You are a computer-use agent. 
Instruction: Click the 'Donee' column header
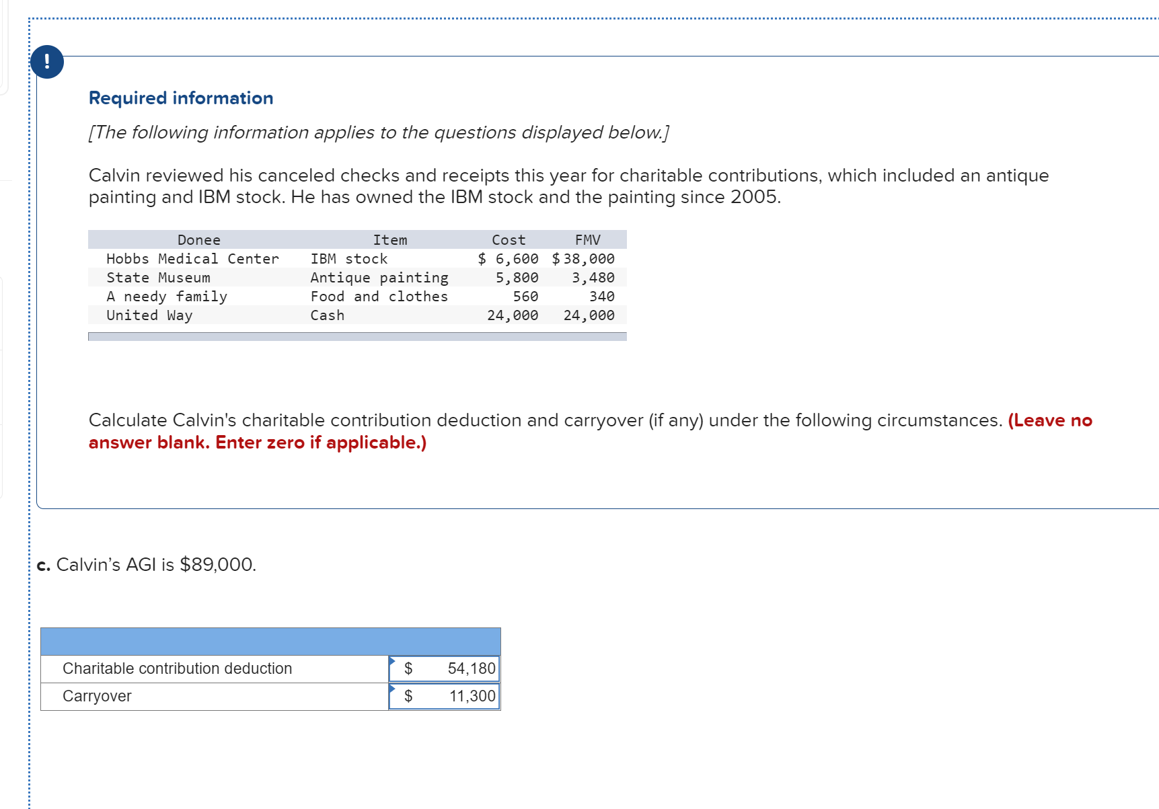click(x=199, y=240)
